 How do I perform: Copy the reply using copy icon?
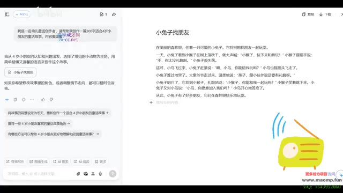click(16, 100)
